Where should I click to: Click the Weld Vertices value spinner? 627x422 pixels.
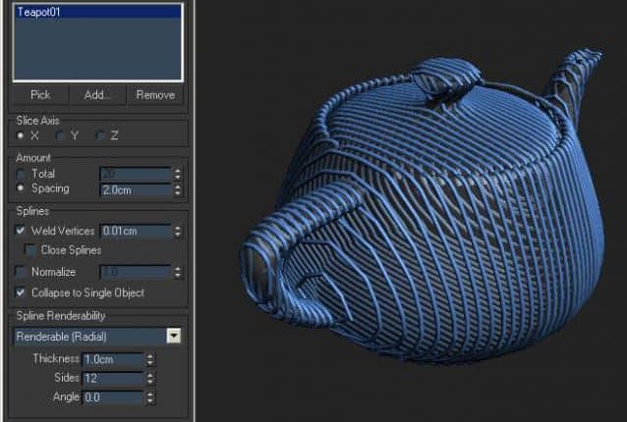178,232
